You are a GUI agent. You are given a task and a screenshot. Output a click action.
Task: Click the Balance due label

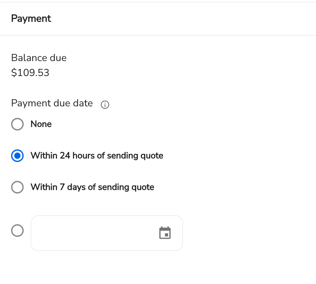click(39, 58)
